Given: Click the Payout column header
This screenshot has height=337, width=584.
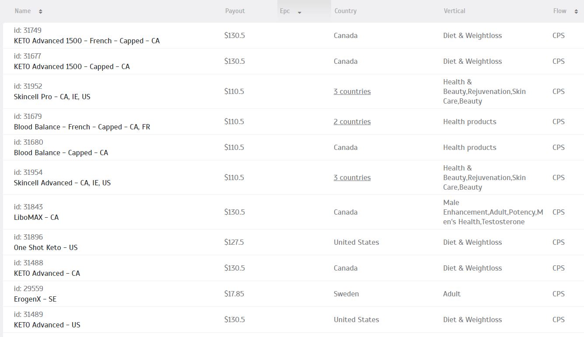Looking at the screenshot, I should [x=235, y=11].
